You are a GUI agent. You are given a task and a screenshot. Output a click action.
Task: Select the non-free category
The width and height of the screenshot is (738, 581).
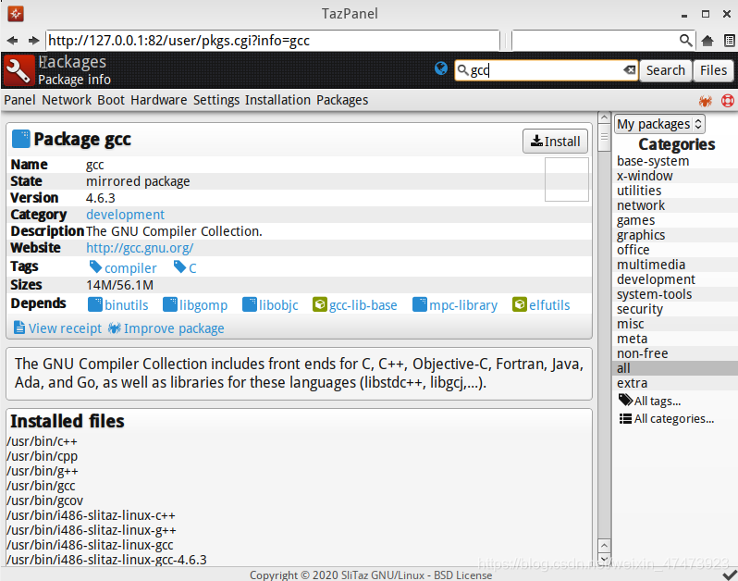pos(643,353)
